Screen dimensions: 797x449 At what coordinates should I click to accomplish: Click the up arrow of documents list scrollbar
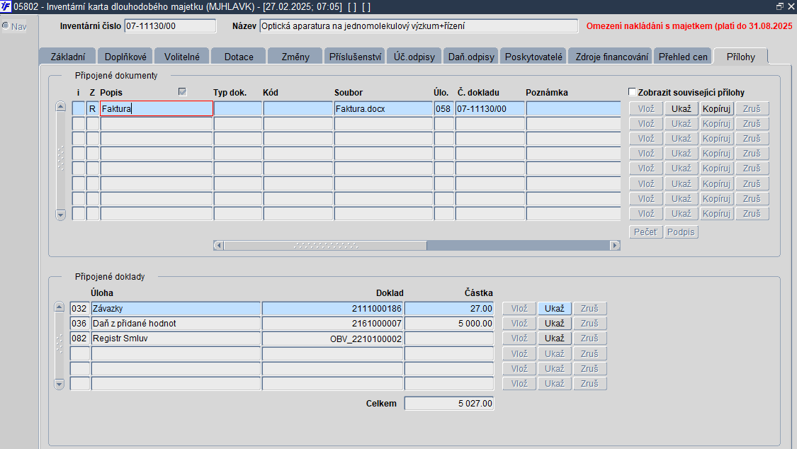[x=60, y=106]
